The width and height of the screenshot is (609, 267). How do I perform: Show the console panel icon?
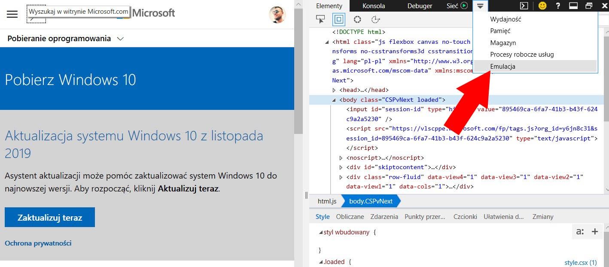click(524, 6)
